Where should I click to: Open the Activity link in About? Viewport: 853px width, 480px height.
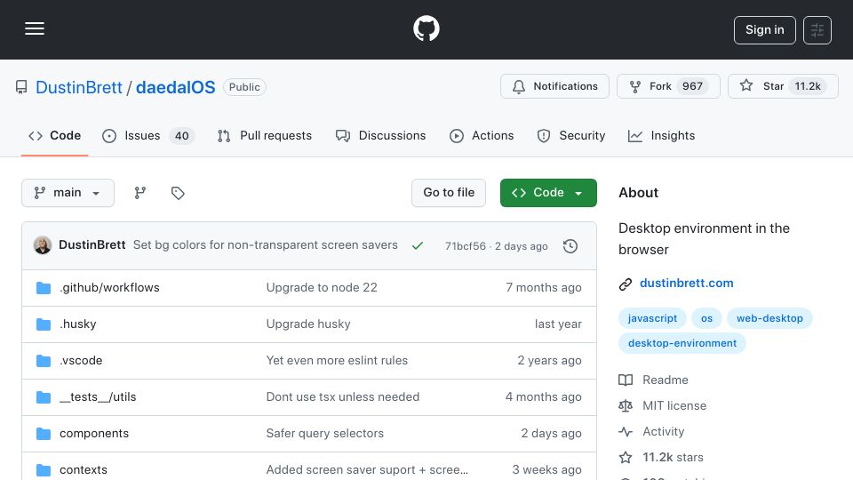point(651,432)
